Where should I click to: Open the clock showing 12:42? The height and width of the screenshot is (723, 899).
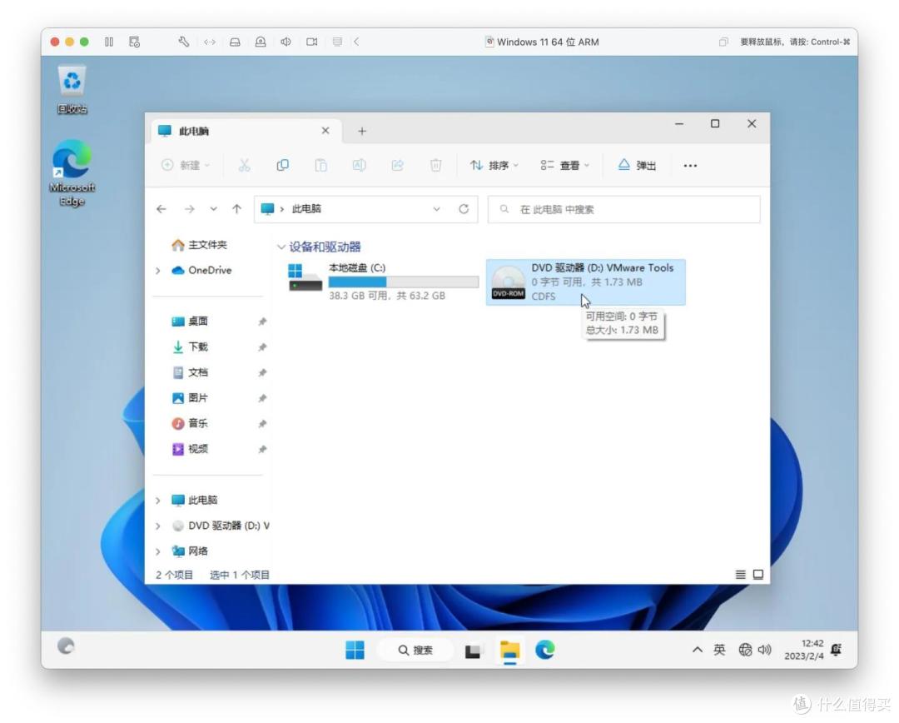(804, 650)
